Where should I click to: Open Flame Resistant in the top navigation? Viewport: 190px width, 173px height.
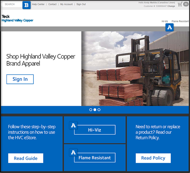coord(180,21)
